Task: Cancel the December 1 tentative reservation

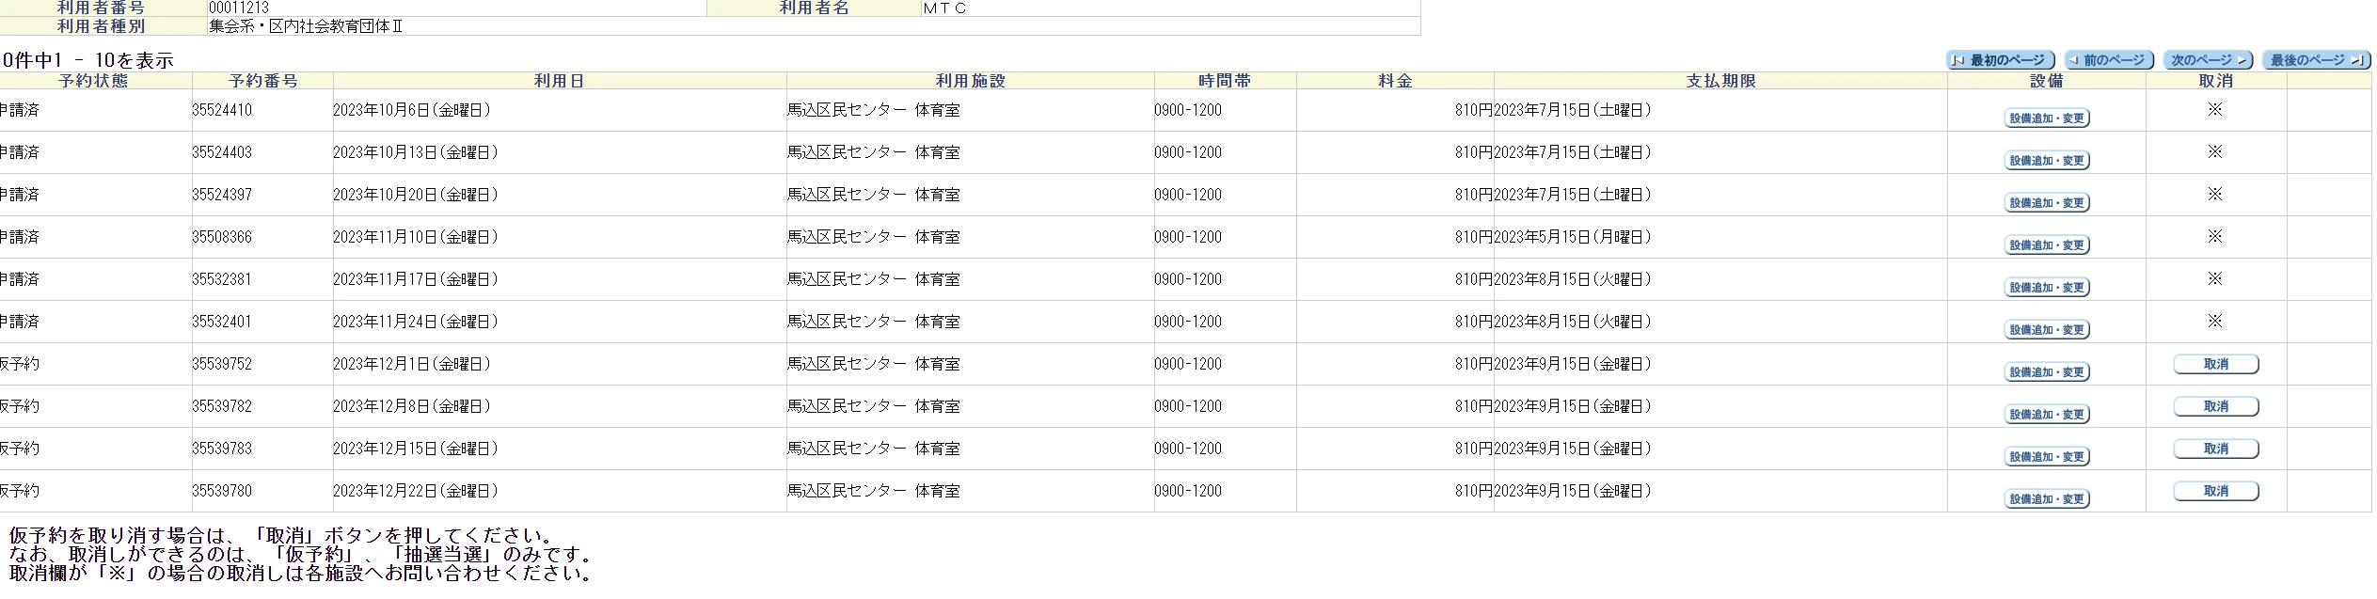Action: click(x=2215, y=365)
